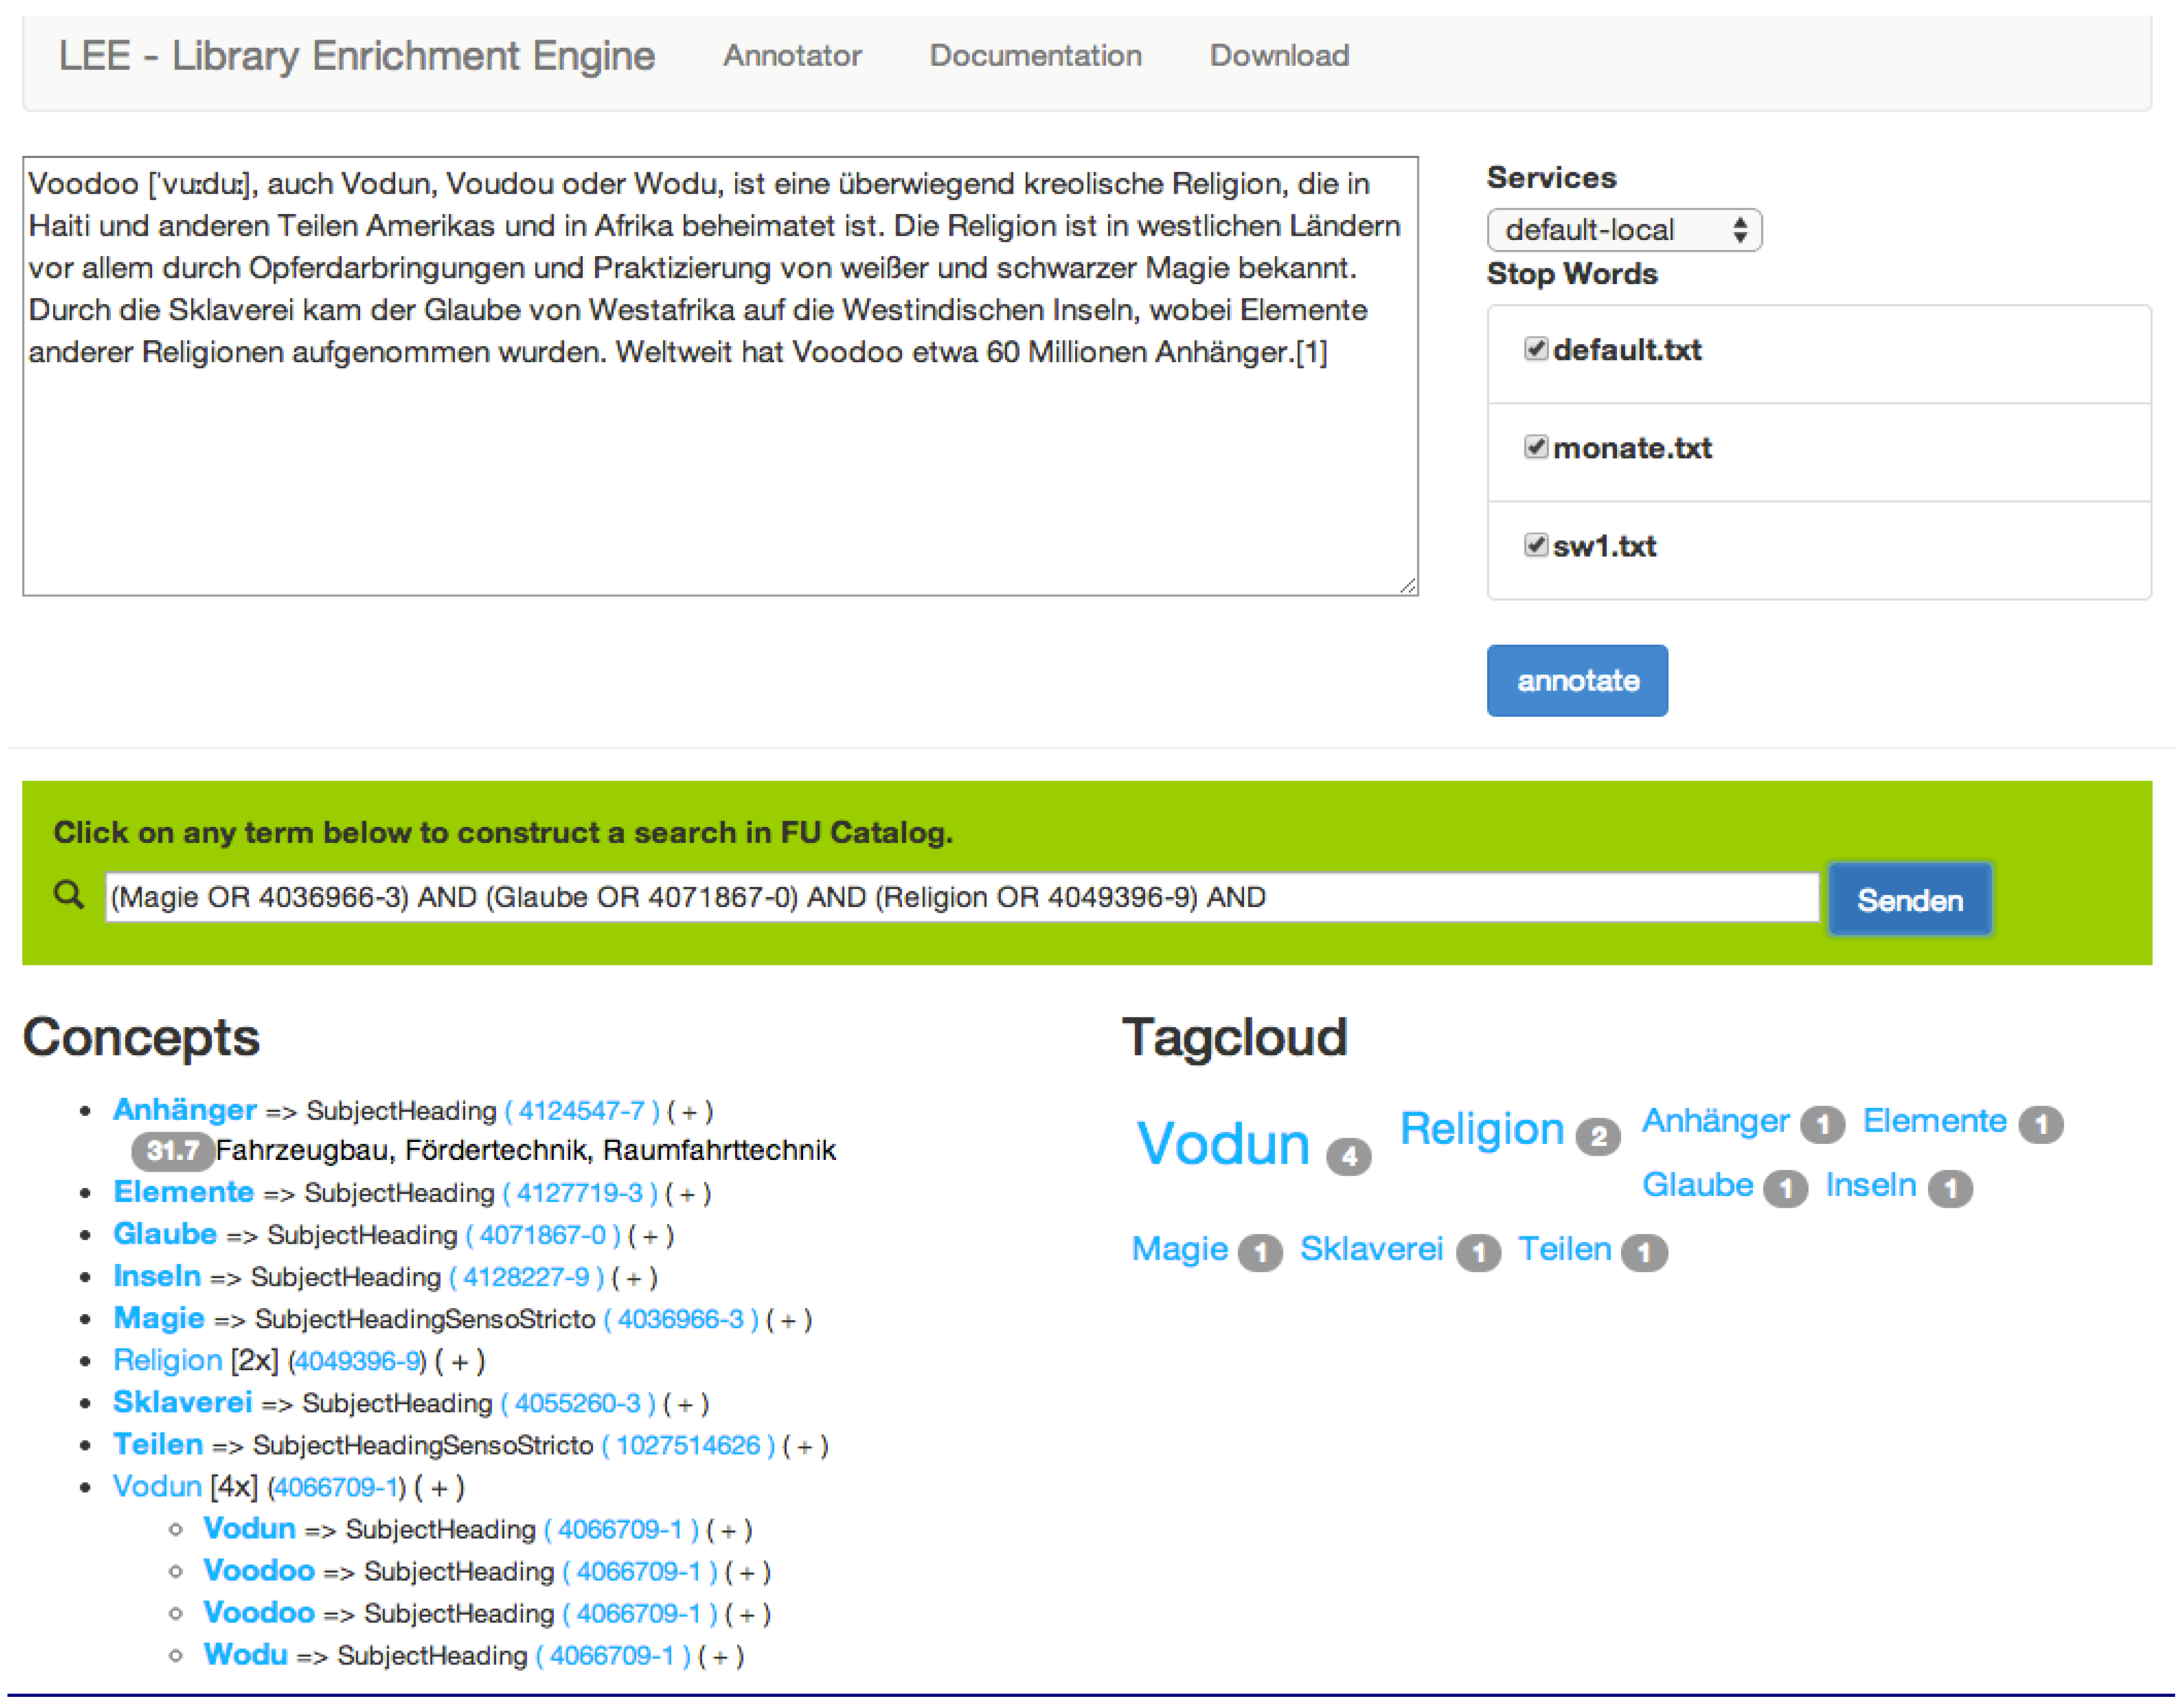
Task: Click plus sign next to Sklaverei concept
Action: 685,1404
